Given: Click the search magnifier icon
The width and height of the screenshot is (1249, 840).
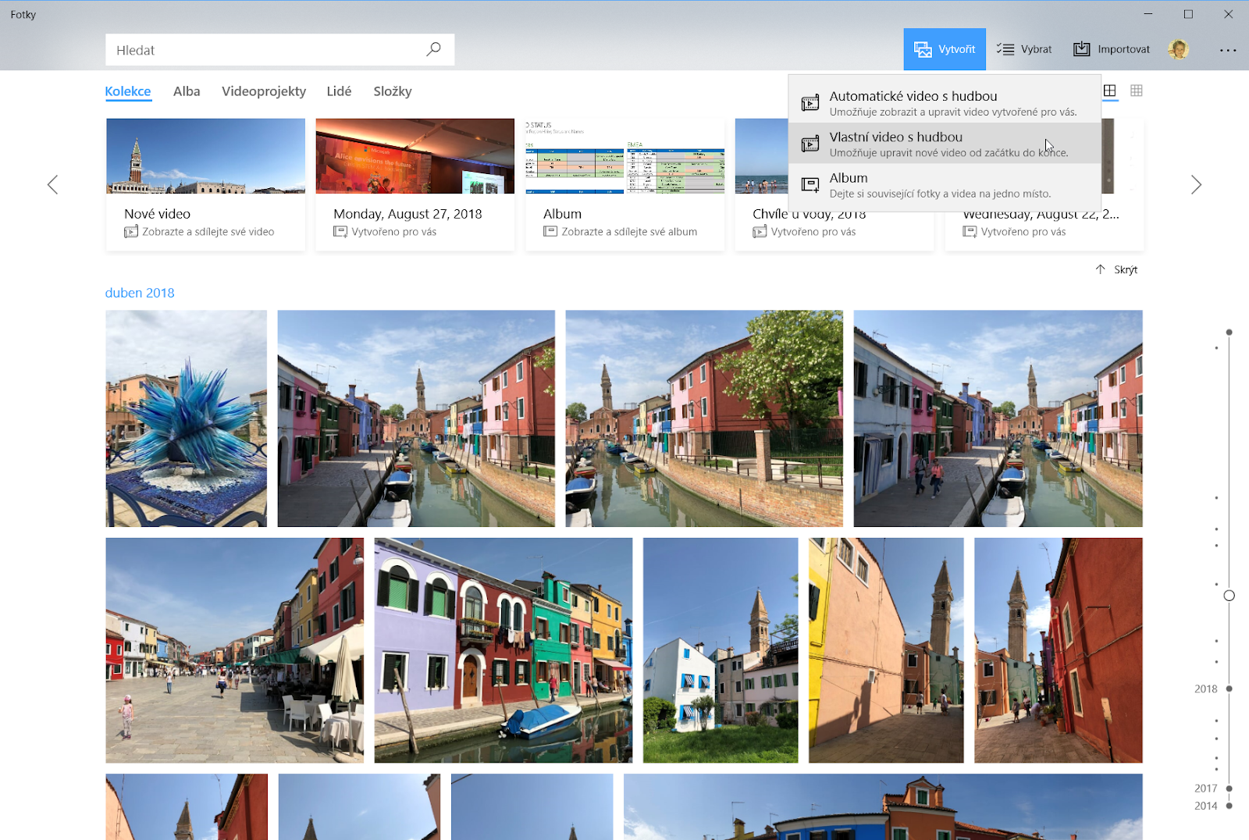Looking at the screenshot, I should 433,49.
